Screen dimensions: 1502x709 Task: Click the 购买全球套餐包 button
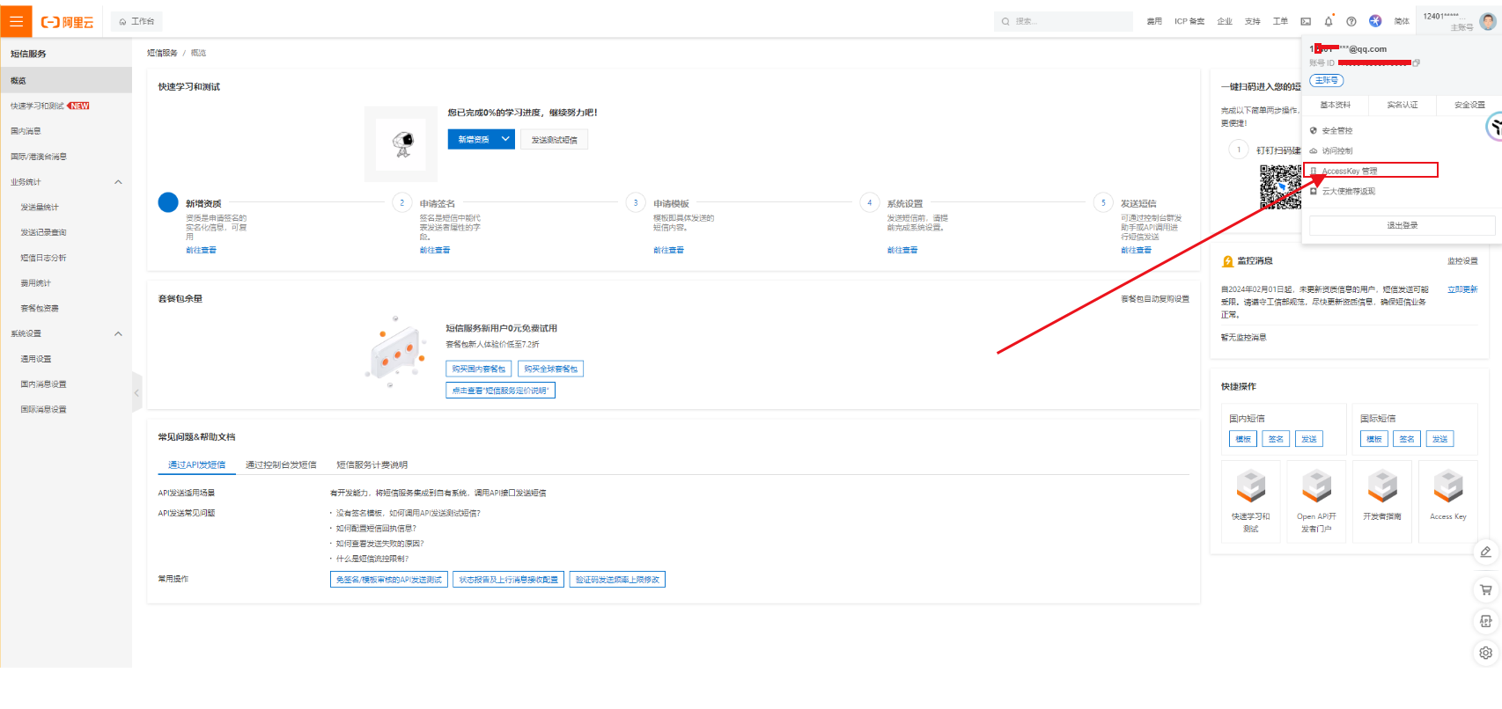(x=551, y=369)
